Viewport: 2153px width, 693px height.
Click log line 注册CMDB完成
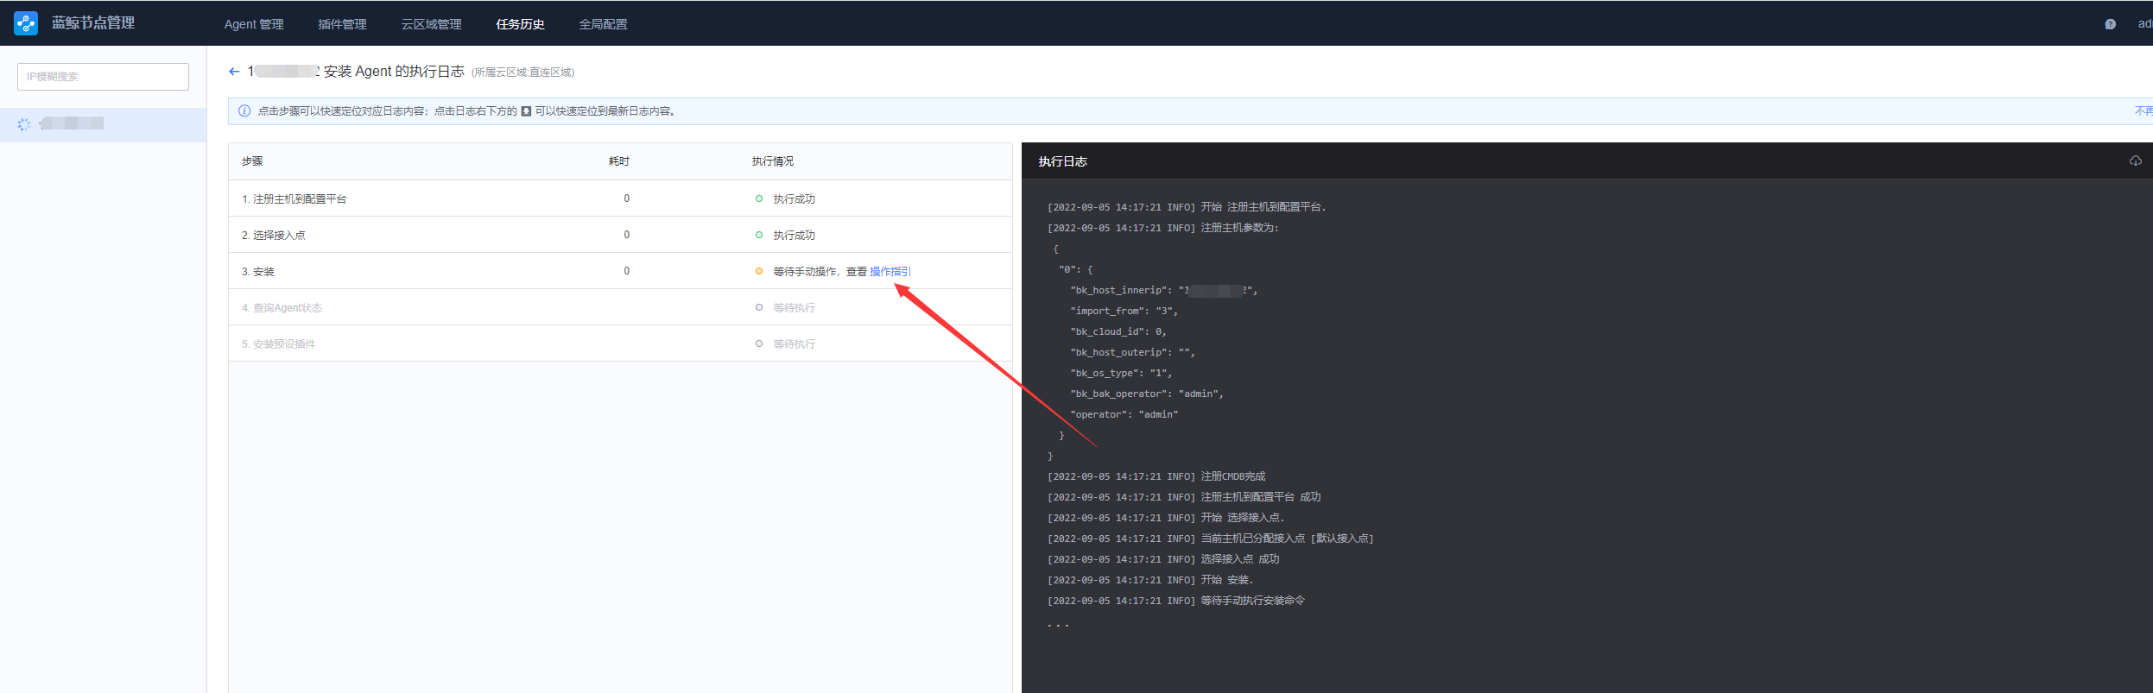pyautogui.click(x=1156, y=476)
